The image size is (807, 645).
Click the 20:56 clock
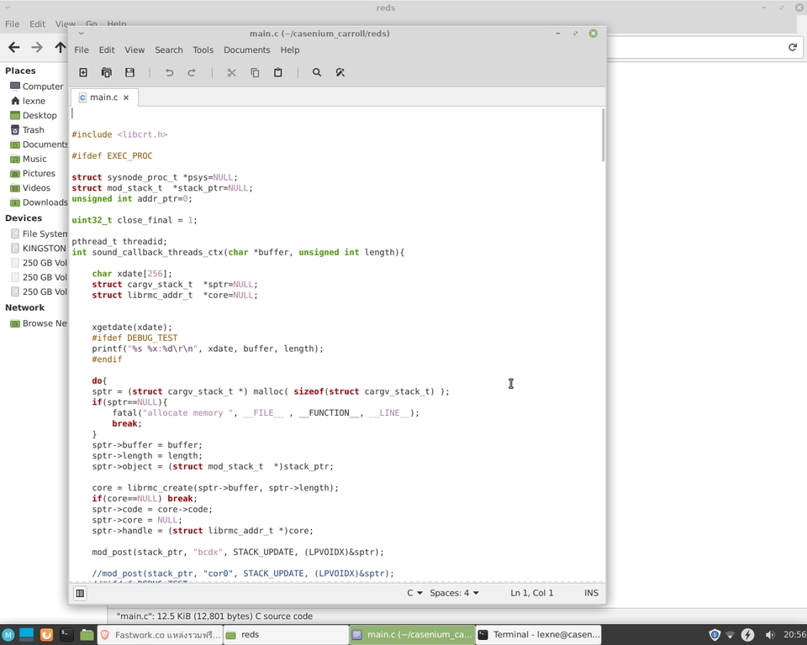[x=794, y=635]
